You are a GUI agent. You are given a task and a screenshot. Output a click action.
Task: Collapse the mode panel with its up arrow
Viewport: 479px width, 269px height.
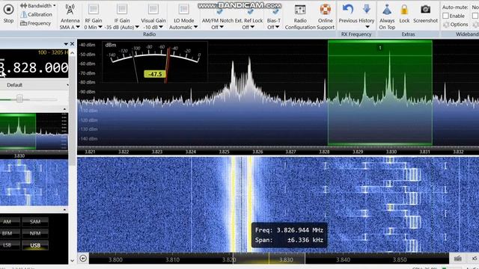(64, 210)
